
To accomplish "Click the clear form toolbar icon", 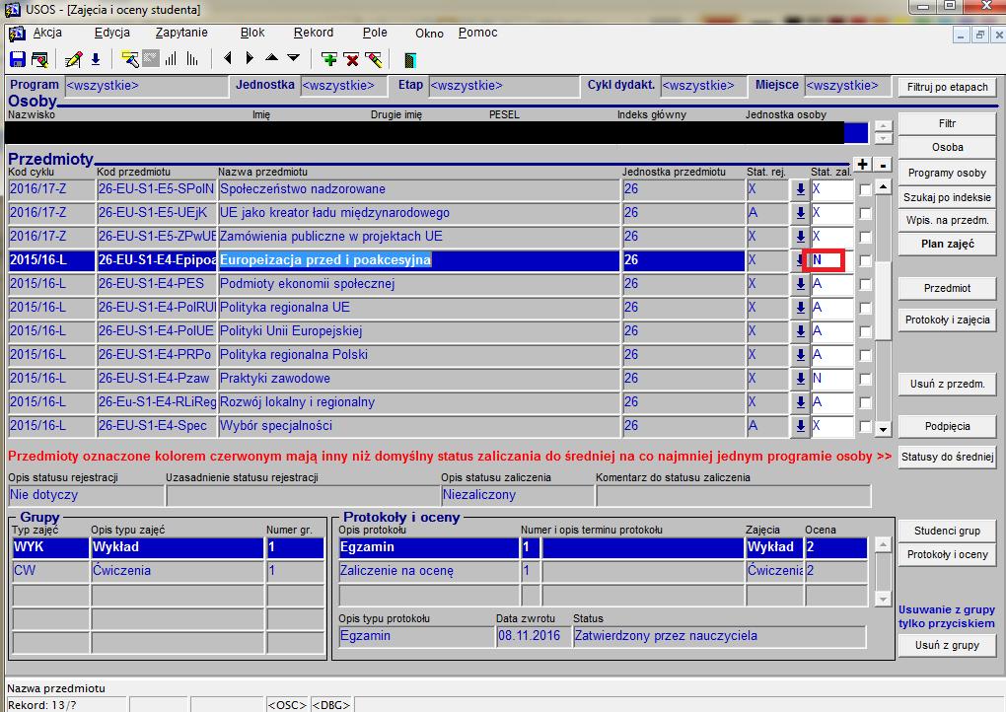I will tap(39, 59).
